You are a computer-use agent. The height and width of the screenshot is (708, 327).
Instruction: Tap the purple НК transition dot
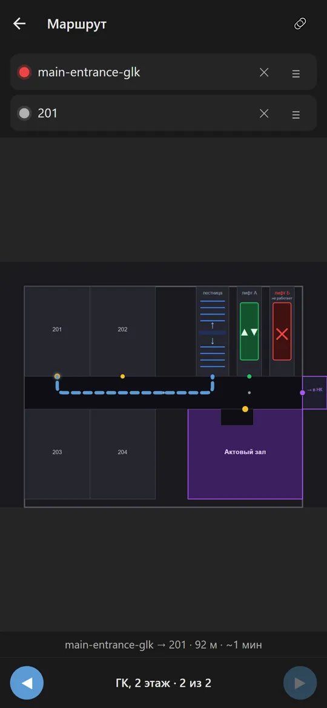[303, 392]
